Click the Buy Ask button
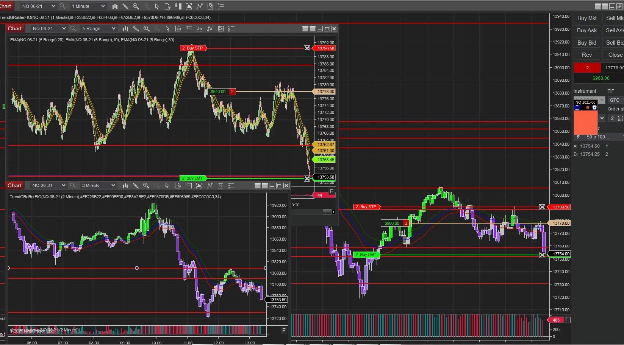Viewport: 624px width, 345px height. coord(587,30)
